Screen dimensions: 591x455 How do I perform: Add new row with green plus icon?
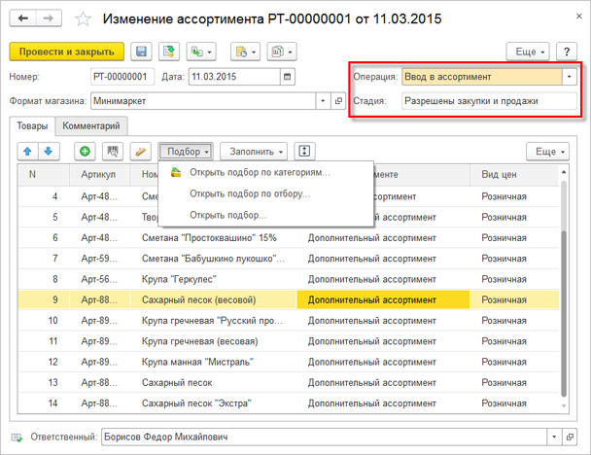click(x=85, y=151)
